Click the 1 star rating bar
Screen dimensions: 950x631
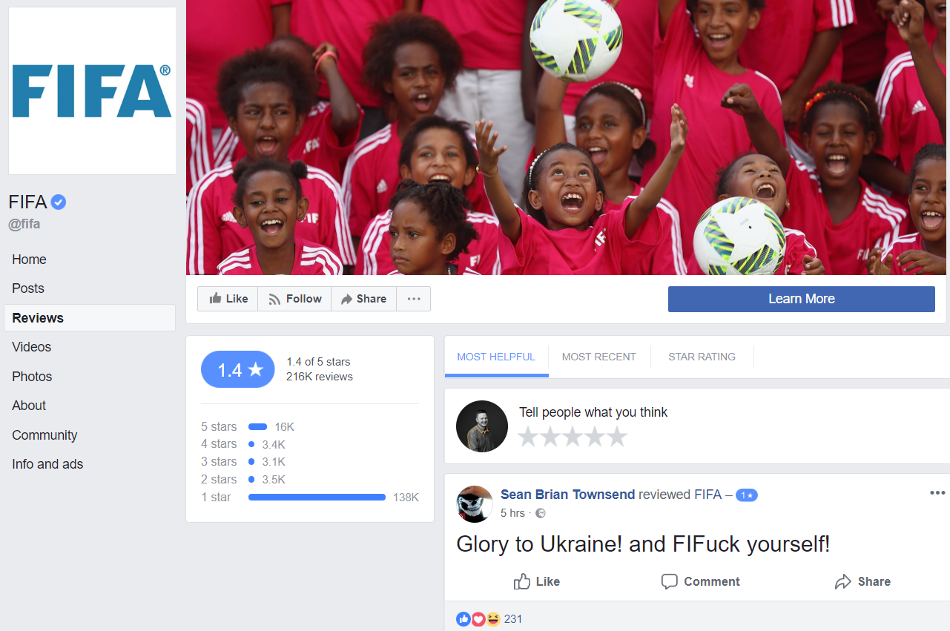(x=317, y=497)
